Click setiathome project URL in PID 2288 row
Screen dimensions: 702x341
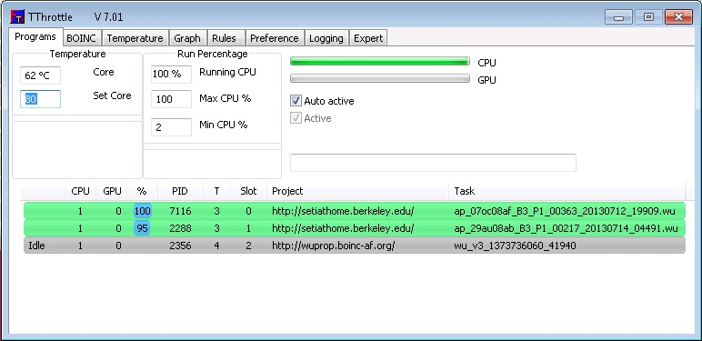[x=343, y=228]
